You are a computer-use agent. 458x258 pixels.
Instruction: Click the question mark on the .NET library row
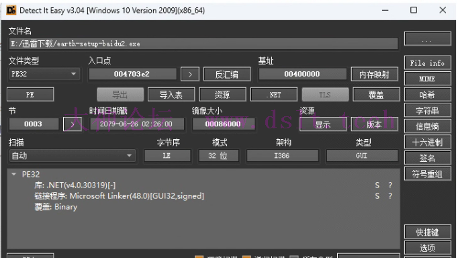390,185
